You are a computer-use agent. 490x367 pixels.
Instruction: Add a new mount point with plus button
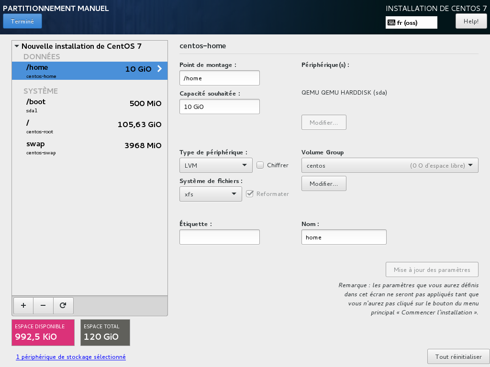tap(23, 305)
